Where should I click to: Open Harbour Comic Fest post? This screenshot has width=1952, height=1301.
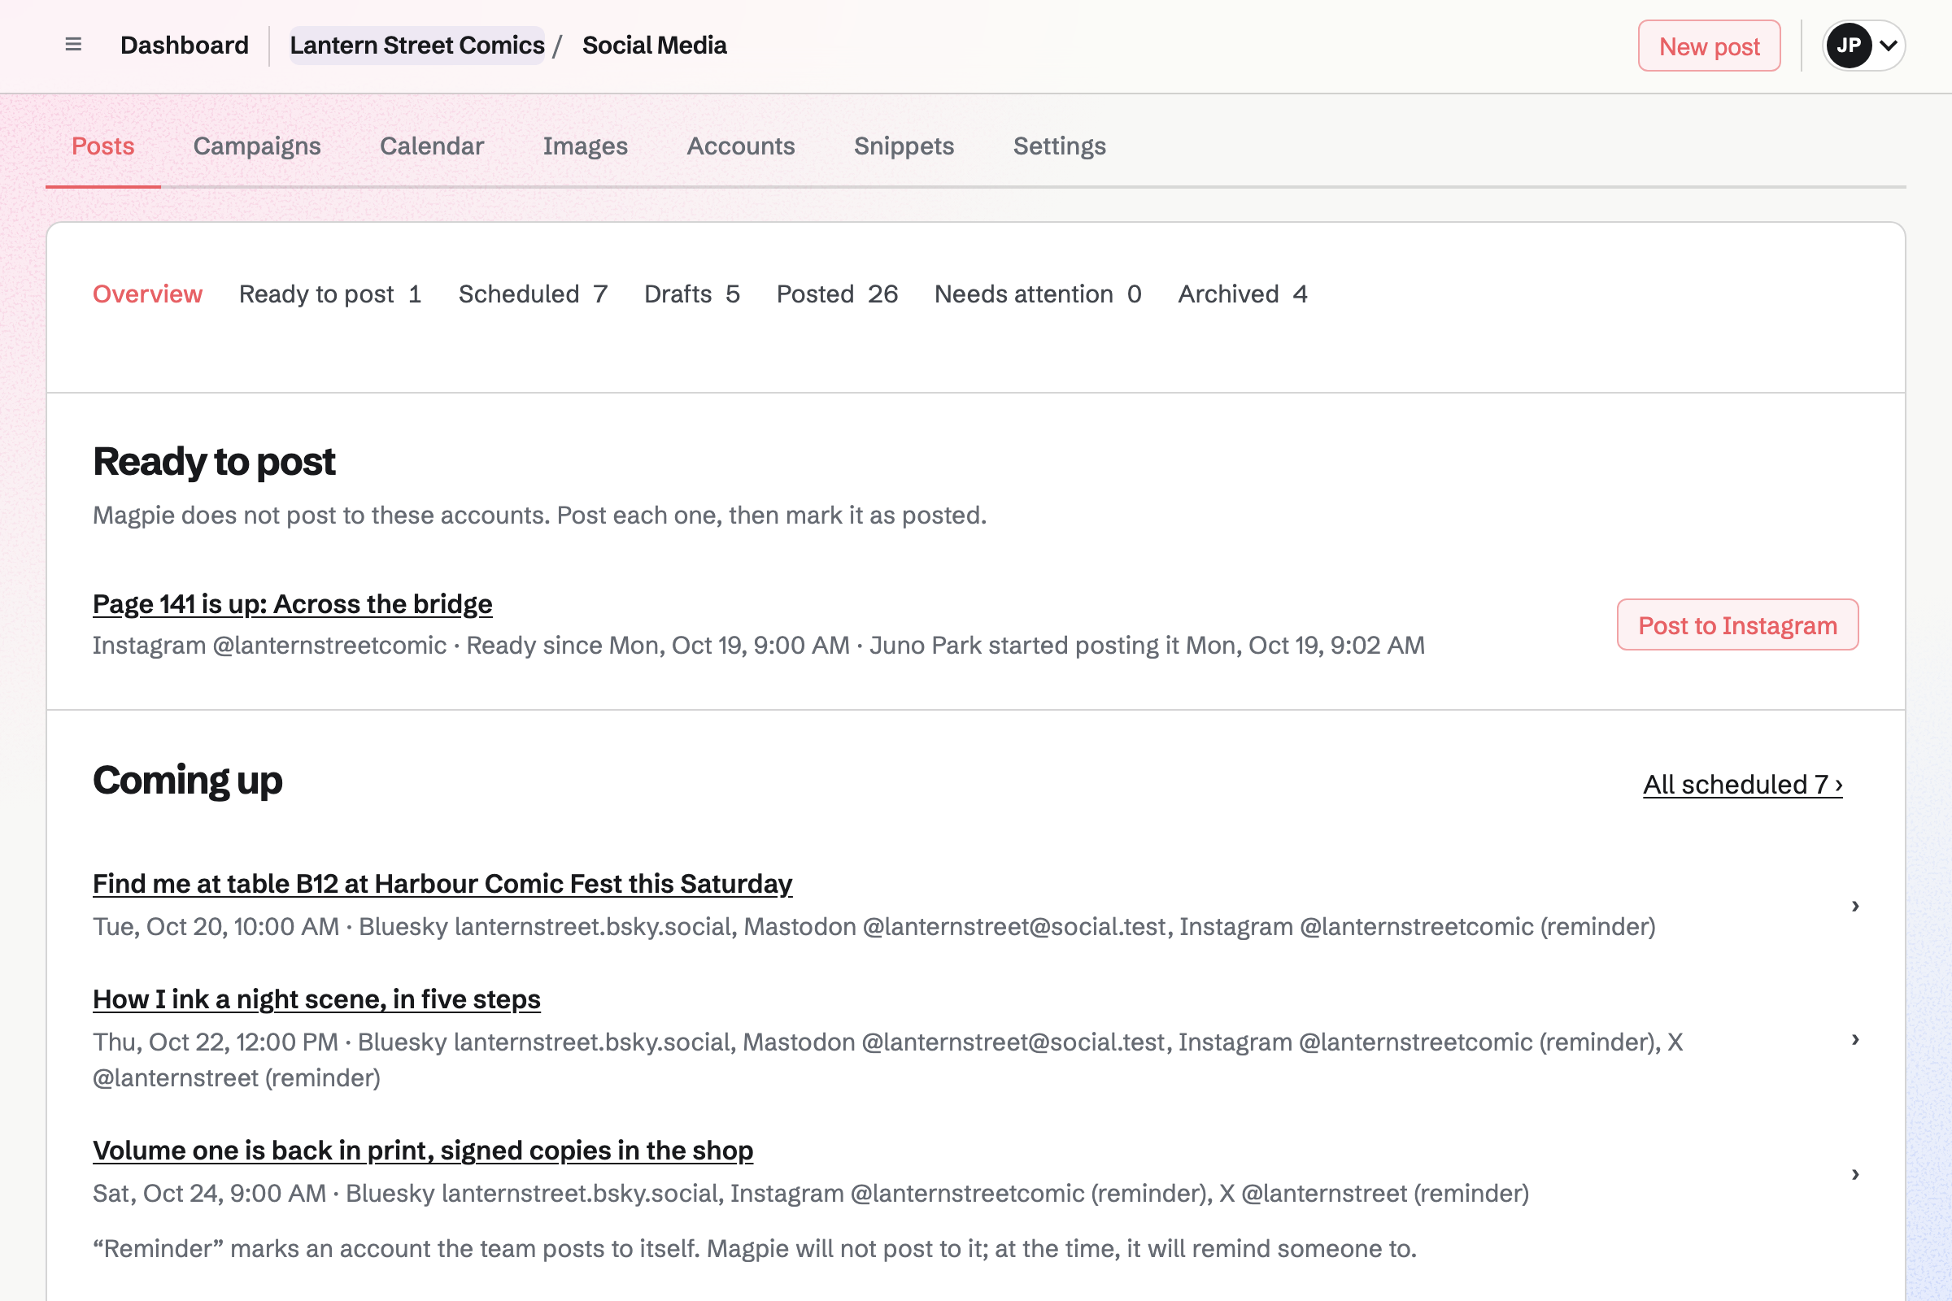coord(442,884)
